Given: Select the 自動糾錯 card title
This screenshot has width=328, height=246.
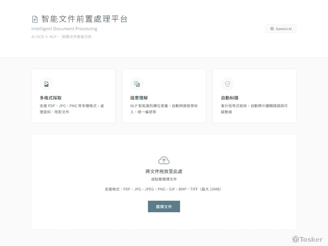Looking at the screenshot, I should [x=230, y=98].
